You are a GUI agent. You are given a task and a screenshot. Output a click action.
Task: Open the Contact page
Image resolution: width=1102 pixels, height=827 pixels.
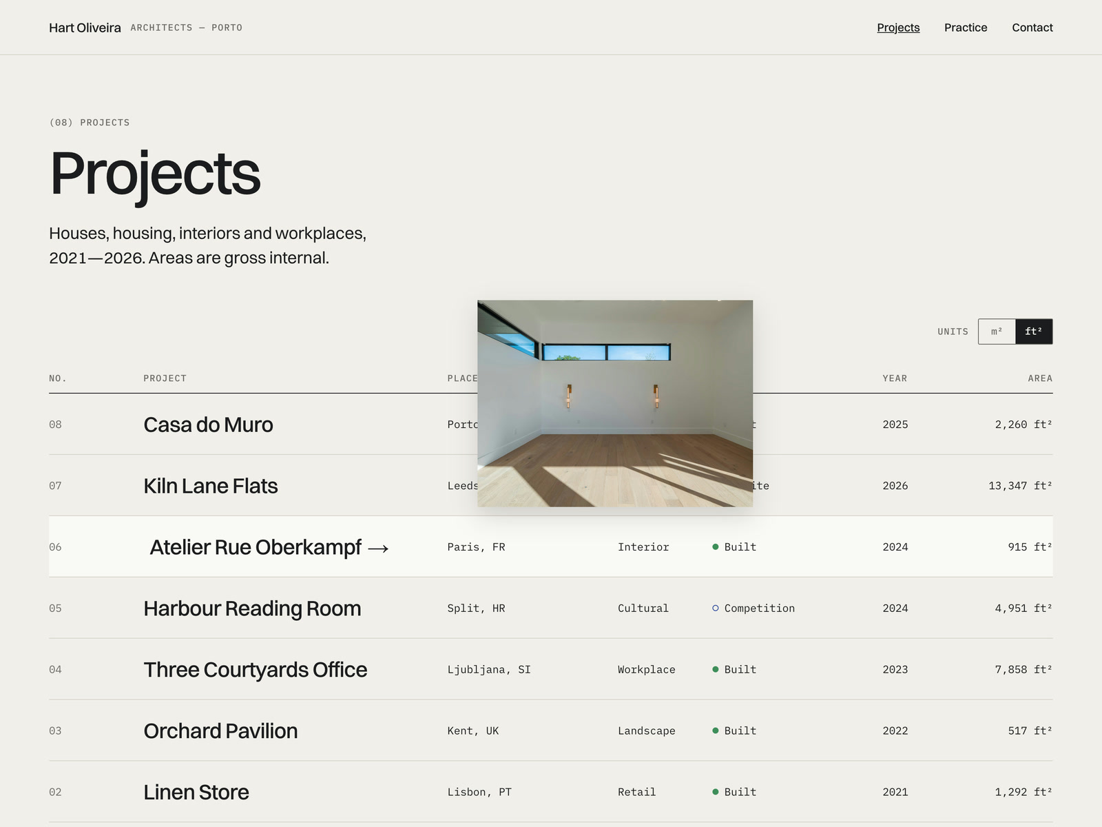click(x=1032, y=28)
